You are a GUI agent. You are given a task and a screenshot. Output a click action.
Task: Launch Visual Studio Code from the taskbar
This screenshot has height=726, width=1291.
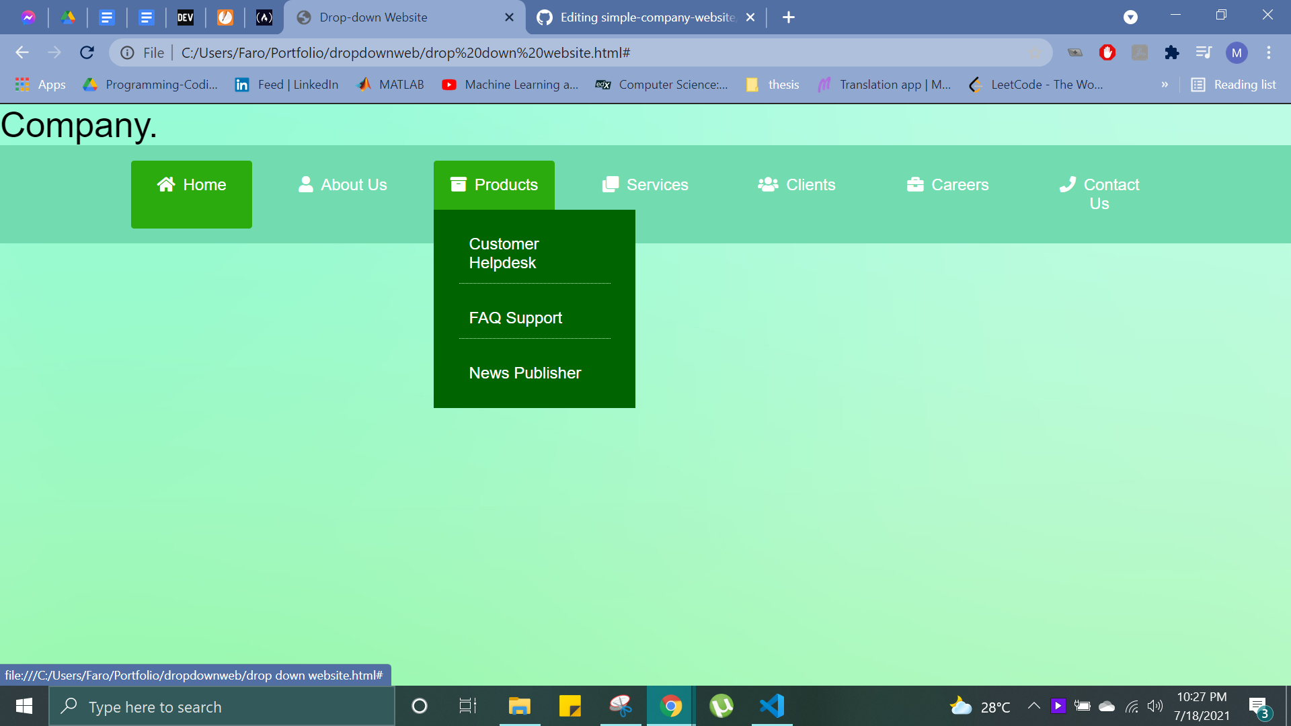click(x=772, y=706)
